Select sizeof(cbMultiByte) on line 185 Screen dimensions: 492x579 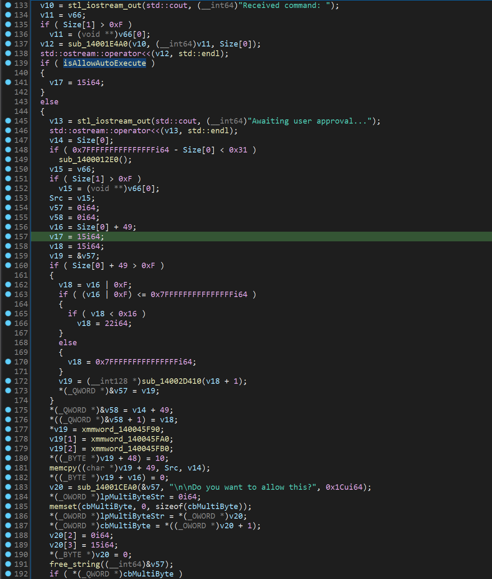[x=201, y=506]
